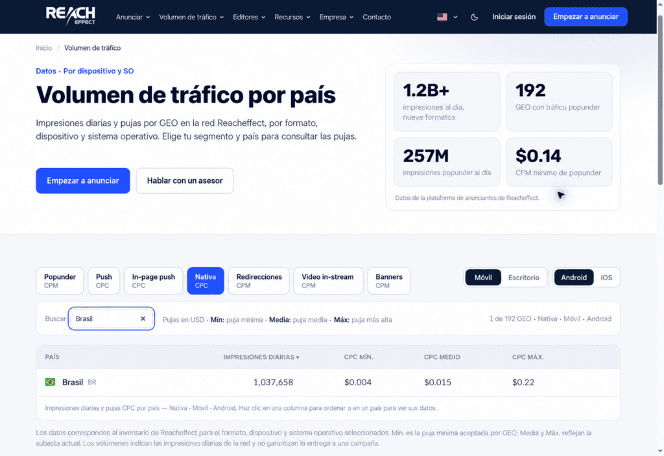
Task: Sort by CPC MEDIO column header
Action: point(442,357)
